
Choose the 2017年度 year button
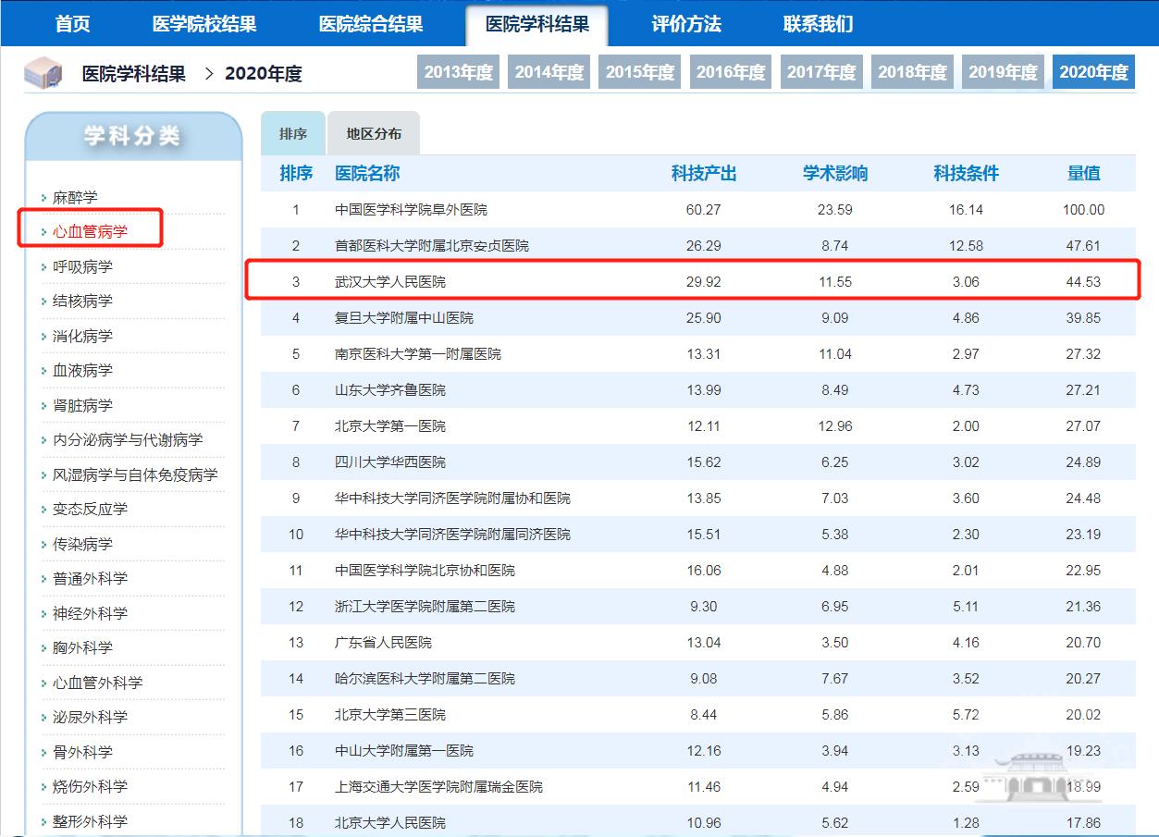pyautogui.click(x=821, y=72)
